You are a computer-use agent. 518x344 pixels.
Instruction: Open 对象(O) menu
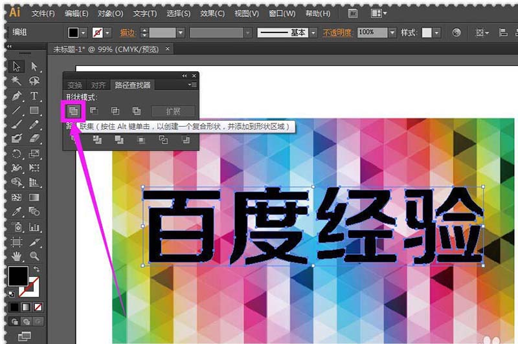coord(110,14)
